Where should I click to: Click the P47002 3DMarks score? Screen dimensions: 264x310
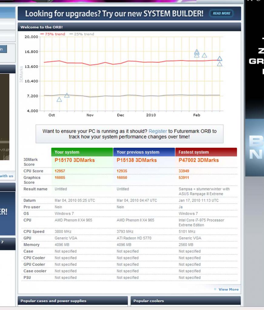point(199,160)
